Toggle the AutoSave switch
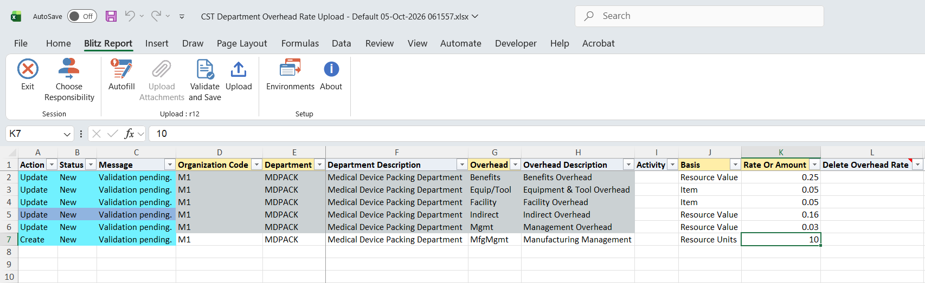This screenshot has height=283, width=925. [82, 16]
